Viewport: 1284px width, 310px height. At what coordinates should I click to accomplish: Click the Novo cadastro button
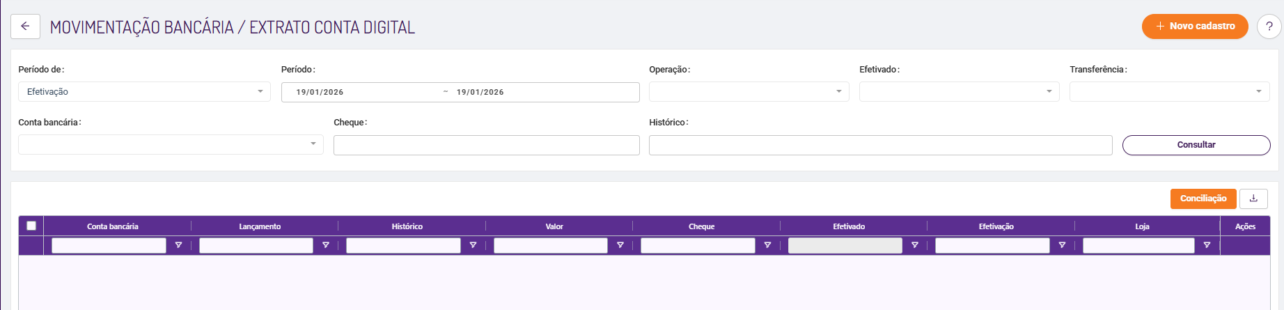pyautogui.click(x=1195, y=26)
